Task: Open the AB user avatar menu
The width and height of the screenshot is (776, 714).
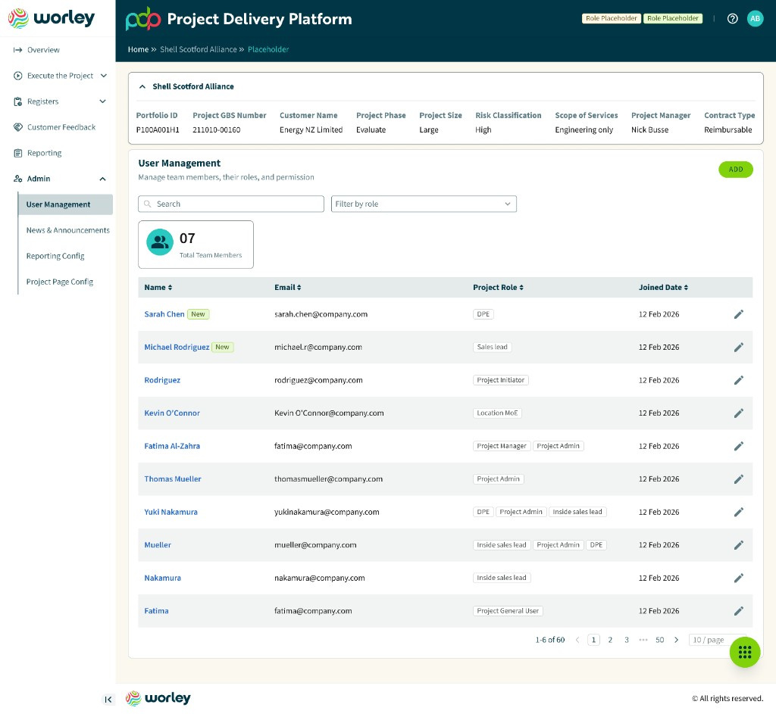Action: tap(755, 18)
